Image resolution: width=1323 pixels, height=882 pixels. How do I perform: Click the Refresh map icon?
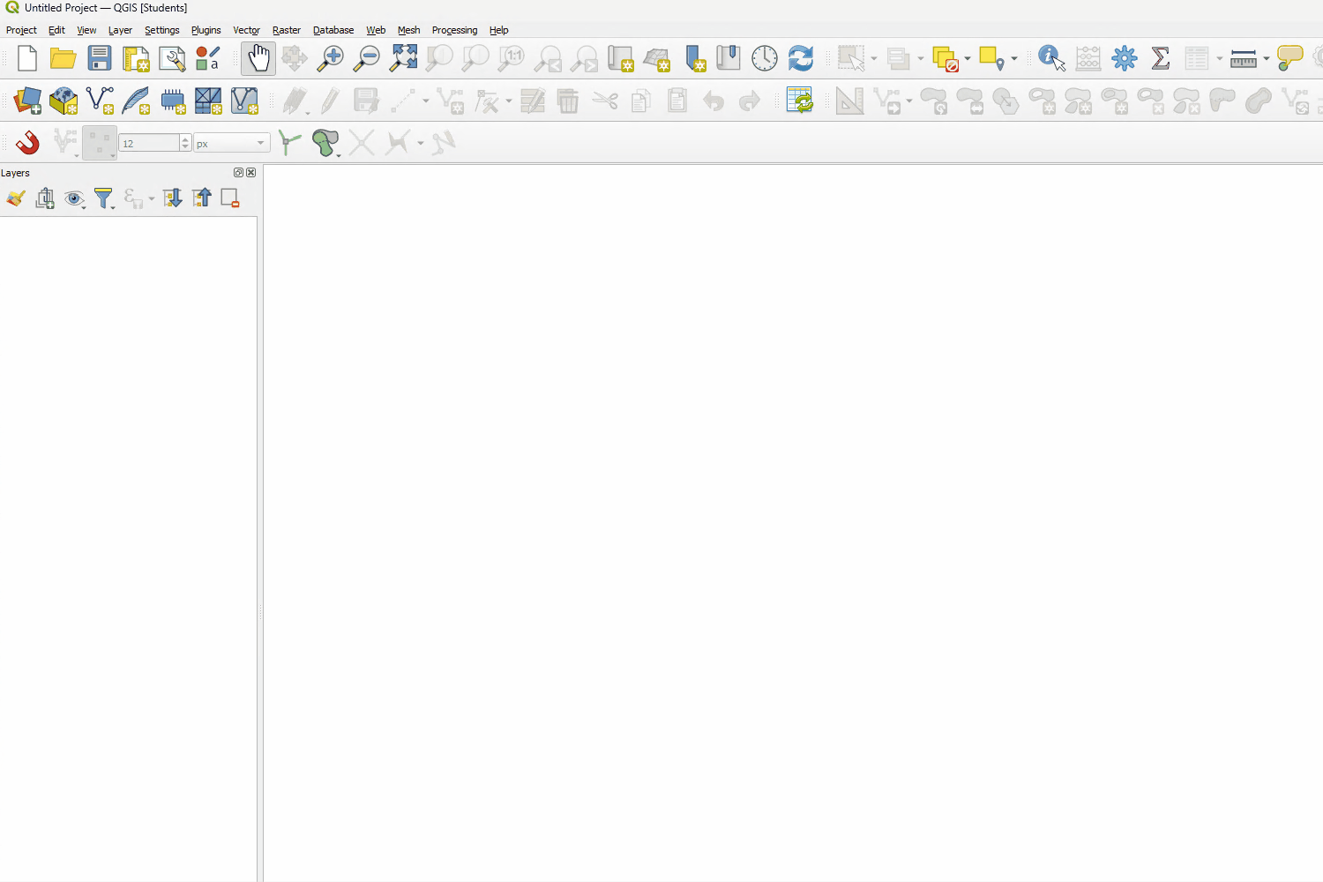pyautogui.click(x=800, y=59)
